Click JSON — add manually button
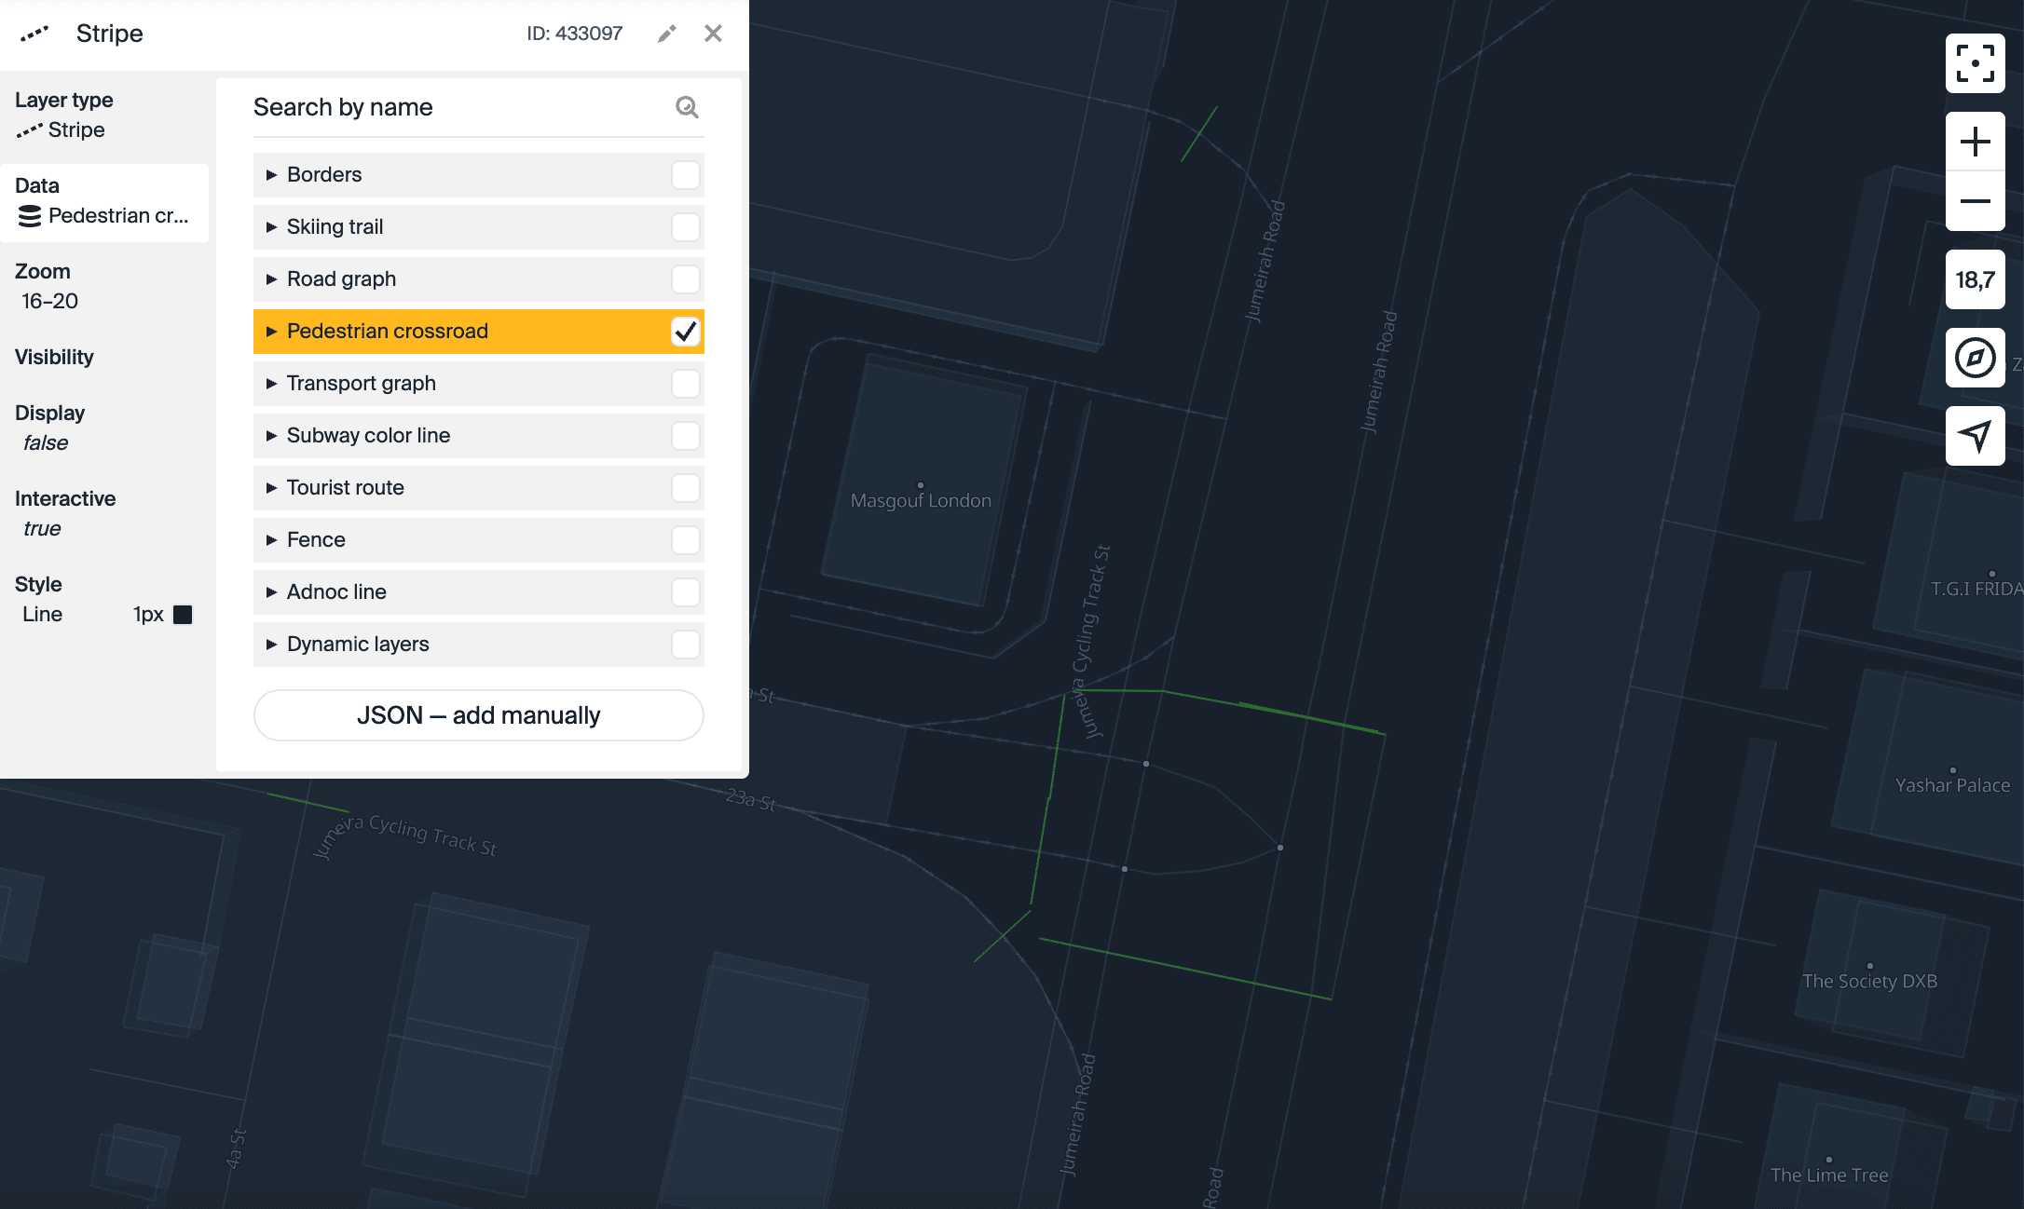This screenshot has width=2024, height=1209. pyautogui.click(x=478, y=715)
